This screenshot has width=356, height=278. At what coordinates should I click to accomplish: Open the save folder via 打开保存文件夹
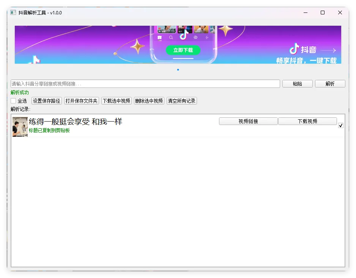click(81, 101)
